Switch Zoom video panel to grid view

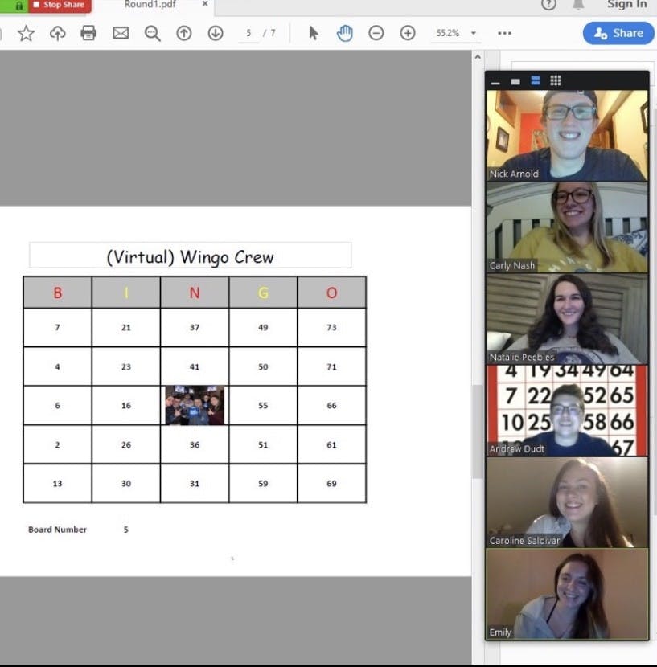[556, 80]
